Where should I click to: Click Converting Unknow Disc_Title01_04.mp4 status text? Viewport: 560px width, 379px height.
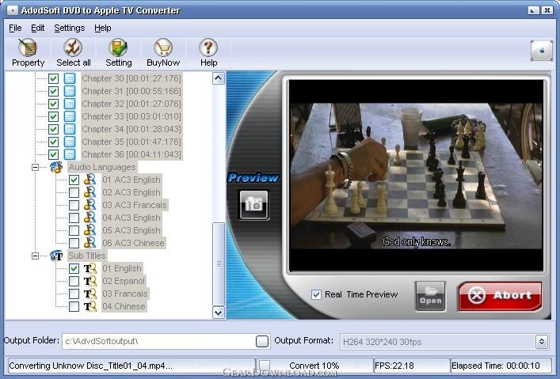[91, 366]
